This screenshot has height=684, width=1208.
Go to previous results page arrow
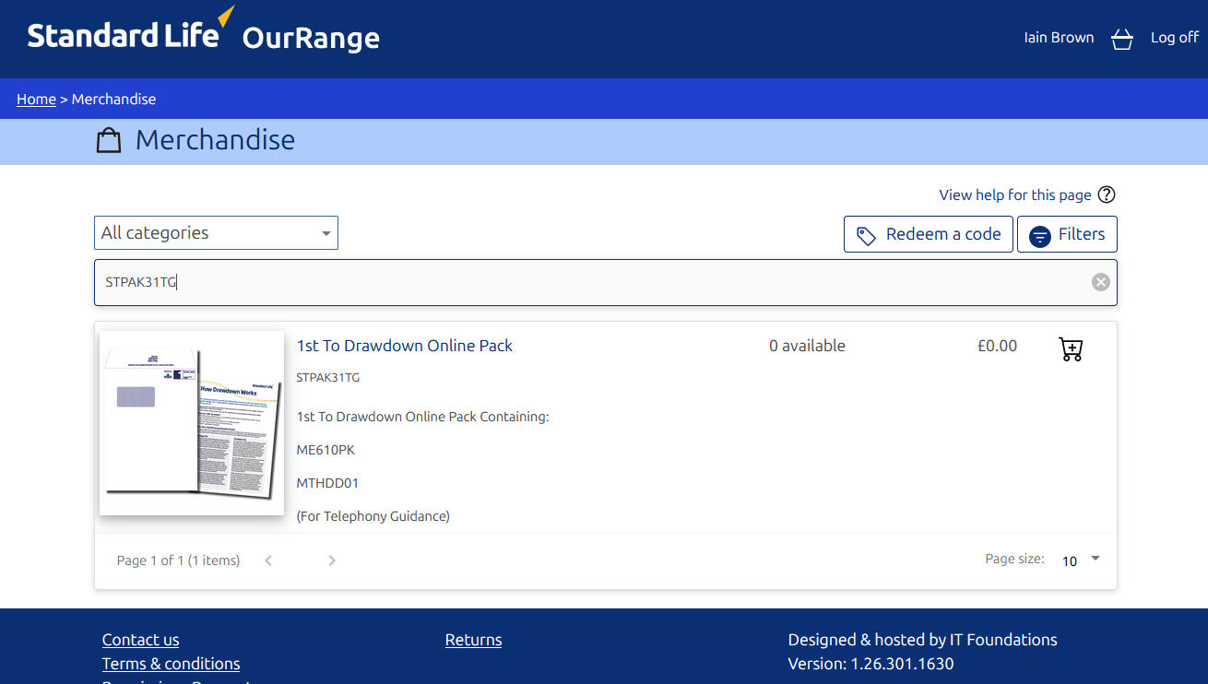pyautogui.click(x=268, y=560)
